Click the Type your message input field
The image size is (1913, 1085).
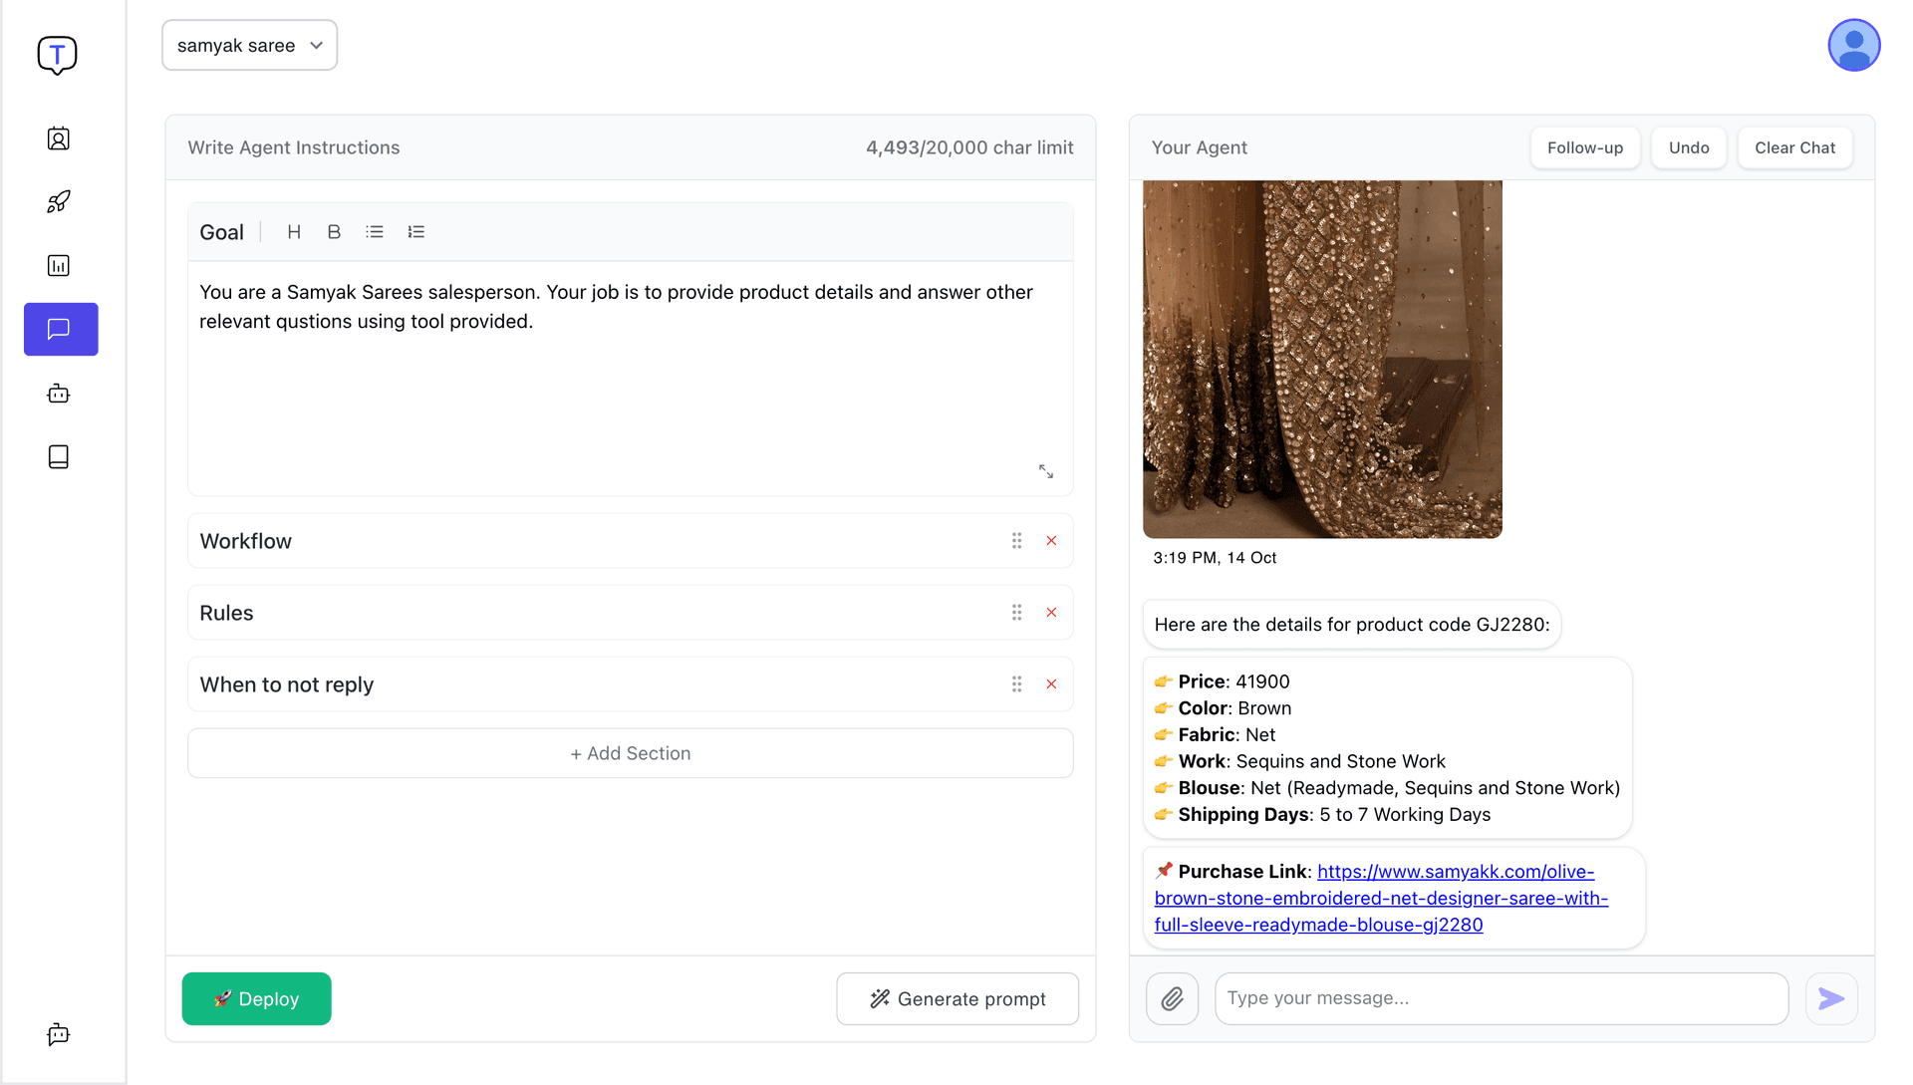pos(1501,998)
